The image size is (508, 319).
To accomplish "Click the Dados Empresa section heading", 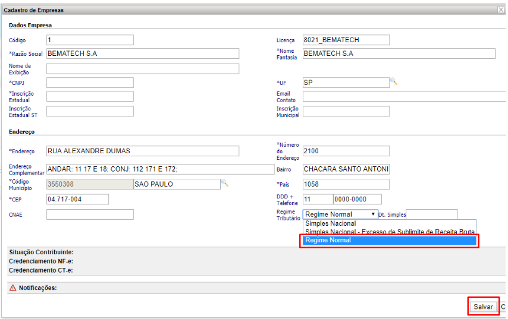I will [x=30, y=25].
